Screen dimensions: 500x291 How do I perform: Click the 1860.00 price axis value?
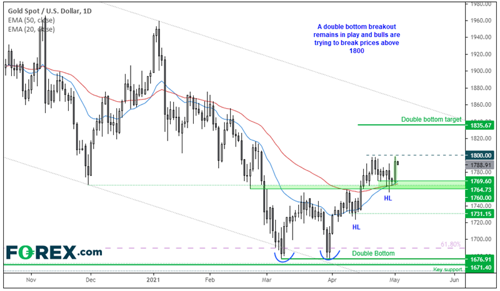[481, 104]
